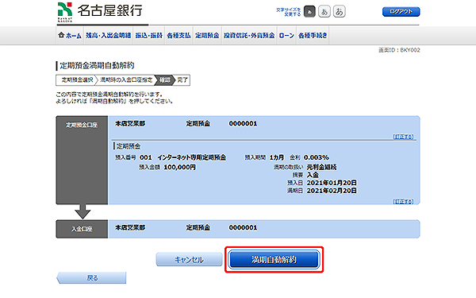The height and width of the screenshot is (298, 476).
Task: Click the interest rate 0.003%
Action: point(316,157)
